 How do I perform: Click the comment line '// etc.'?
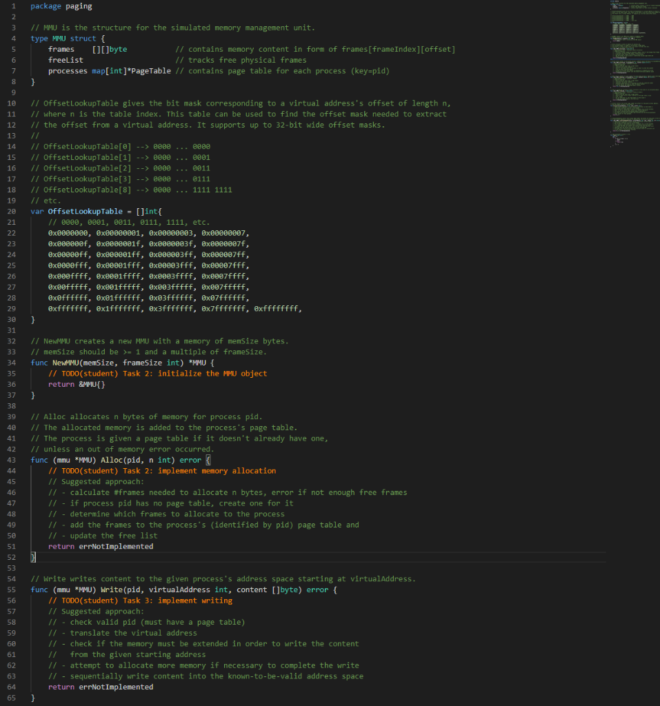46,201
